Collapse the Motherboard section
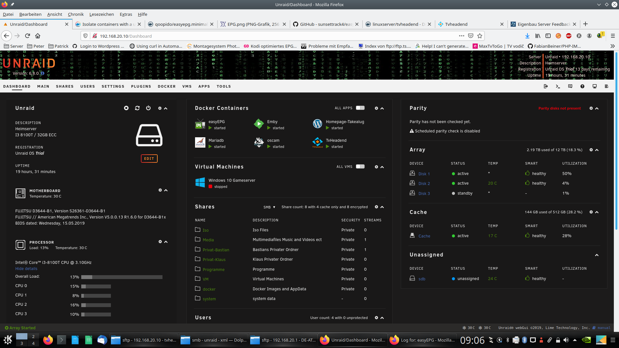Image resolution: width=619 pixels, height=348 pixels. click(166, 190)
